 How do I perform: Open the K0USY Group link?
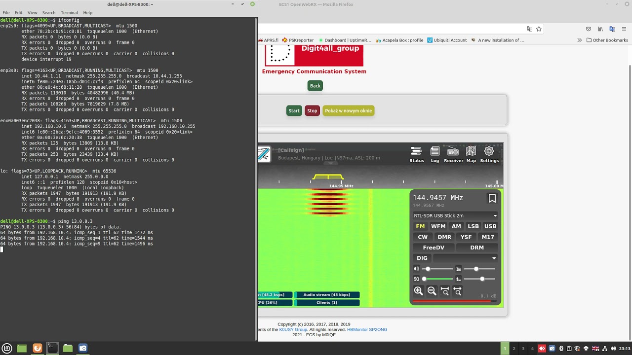(293, 329)
